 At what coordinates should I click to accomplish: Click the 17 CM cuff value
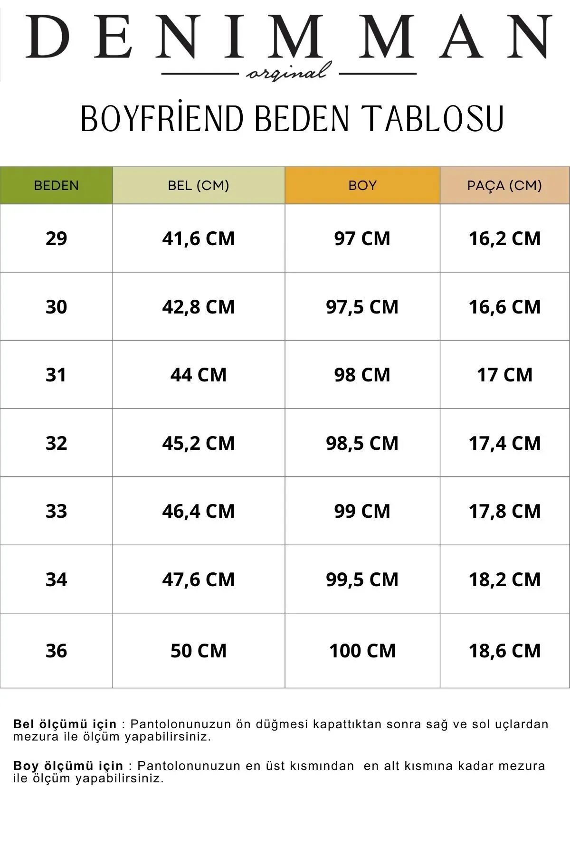click(x=504, y=375)
